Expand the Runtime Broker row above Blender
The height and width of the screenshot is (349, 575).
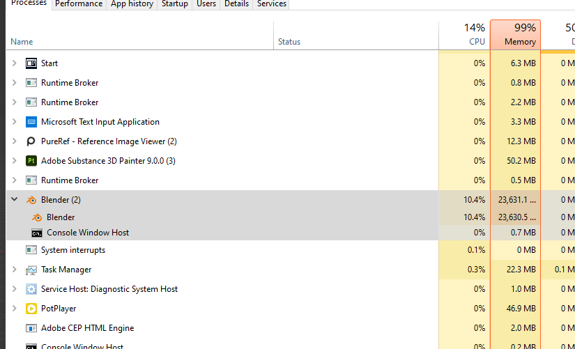pos(15,180)
